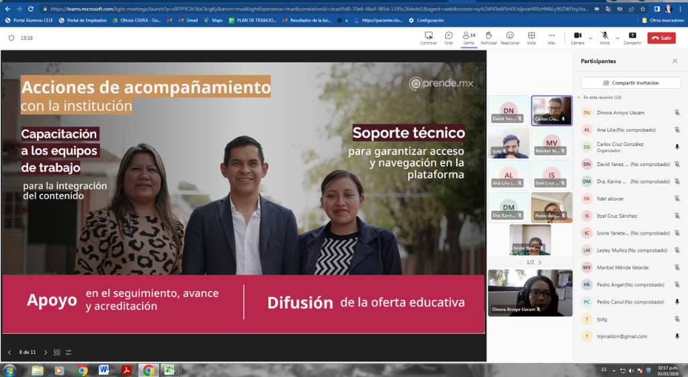This screenshot has height=377, width=688.
Task: Go to next slide in presentation
Action: click(45, 352)
